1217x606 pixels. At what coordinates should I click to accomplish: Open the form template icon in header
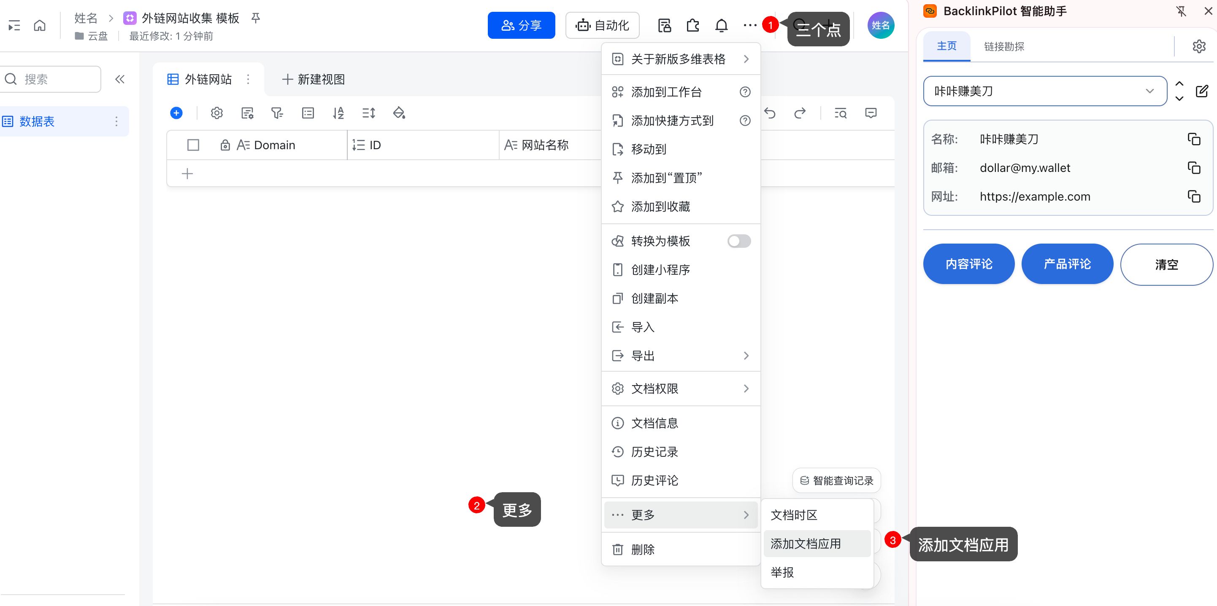(x=664, y=25)
